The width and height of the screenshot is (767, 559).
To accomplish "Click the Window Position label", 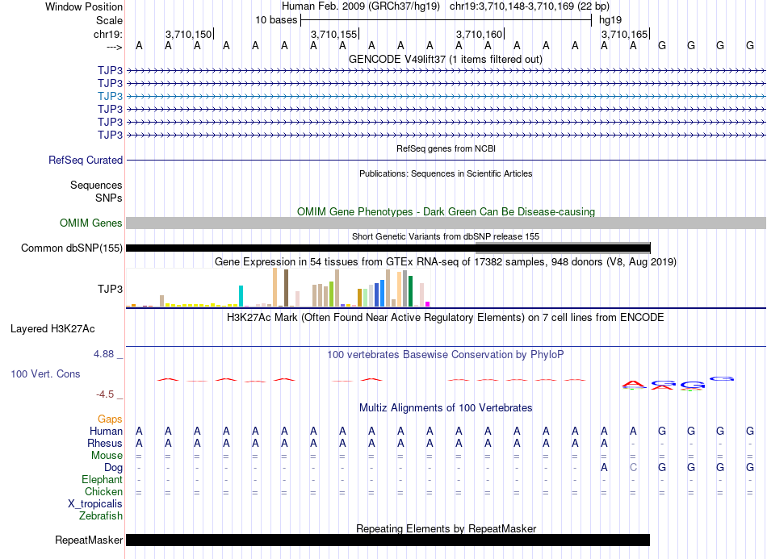I will 84,6.
